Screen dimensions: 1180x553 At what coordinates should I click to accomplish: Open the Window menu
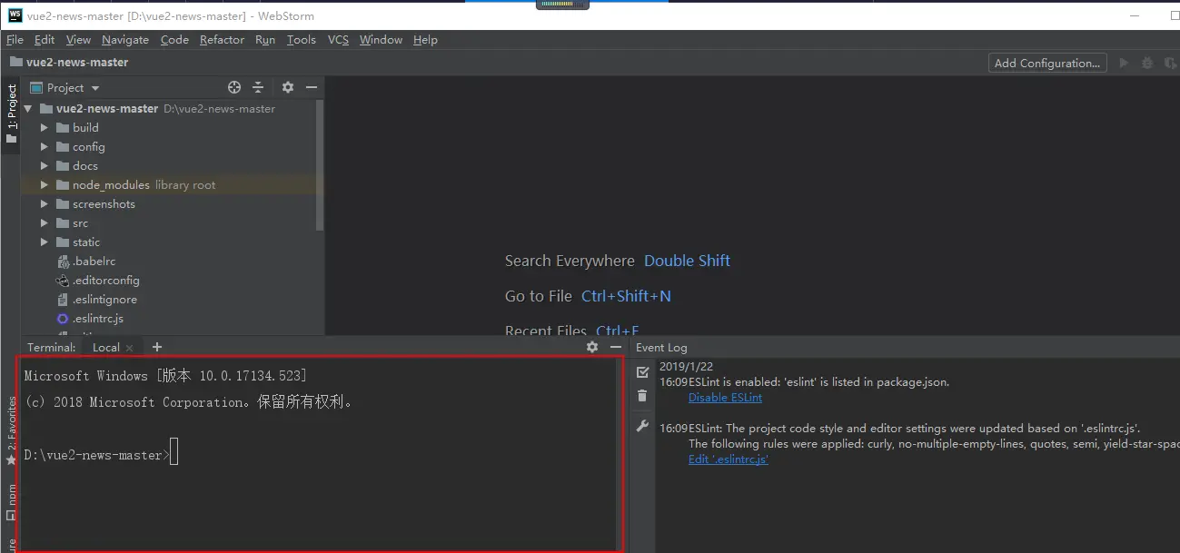tap(381, 40)
